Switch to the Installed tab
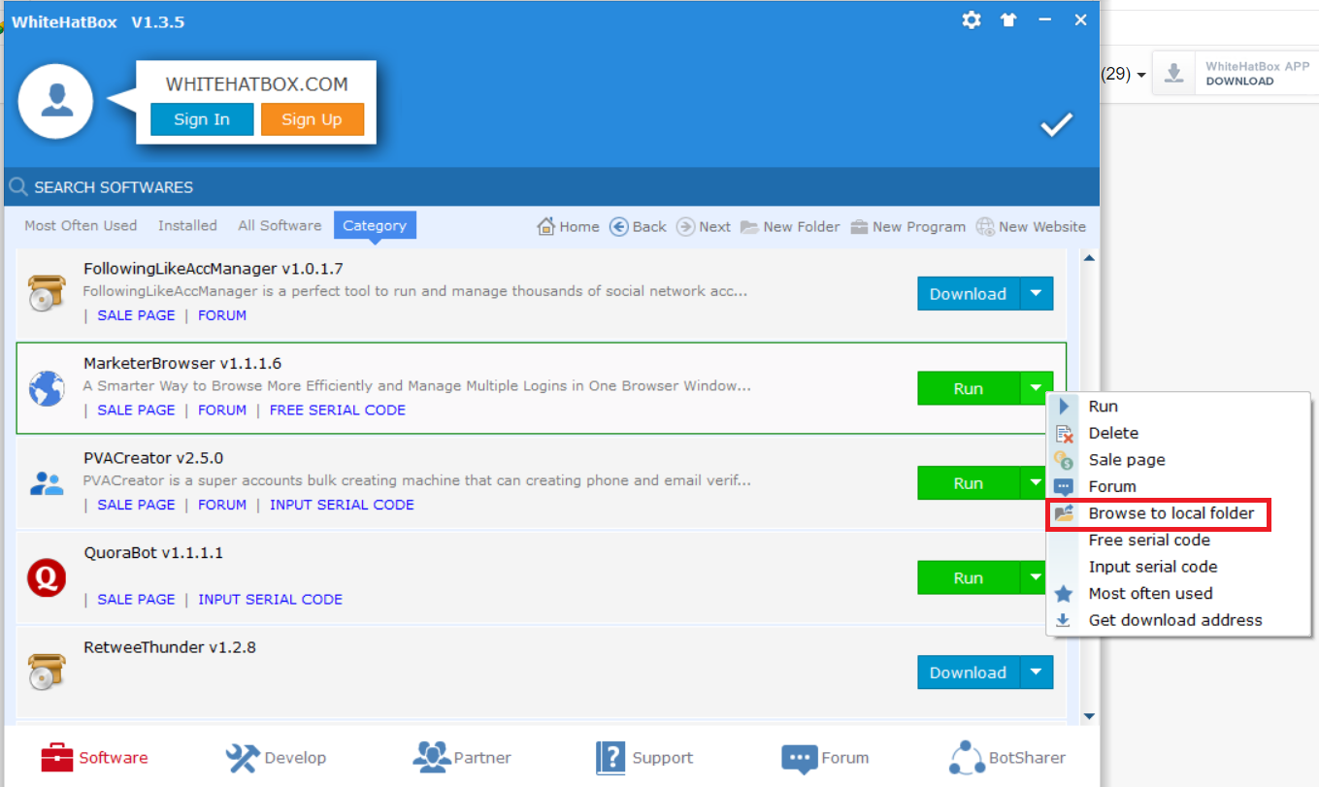Image resolution: width=1319 pixels, height=787 pixels. pyautogui.click(x=187, y=225)
